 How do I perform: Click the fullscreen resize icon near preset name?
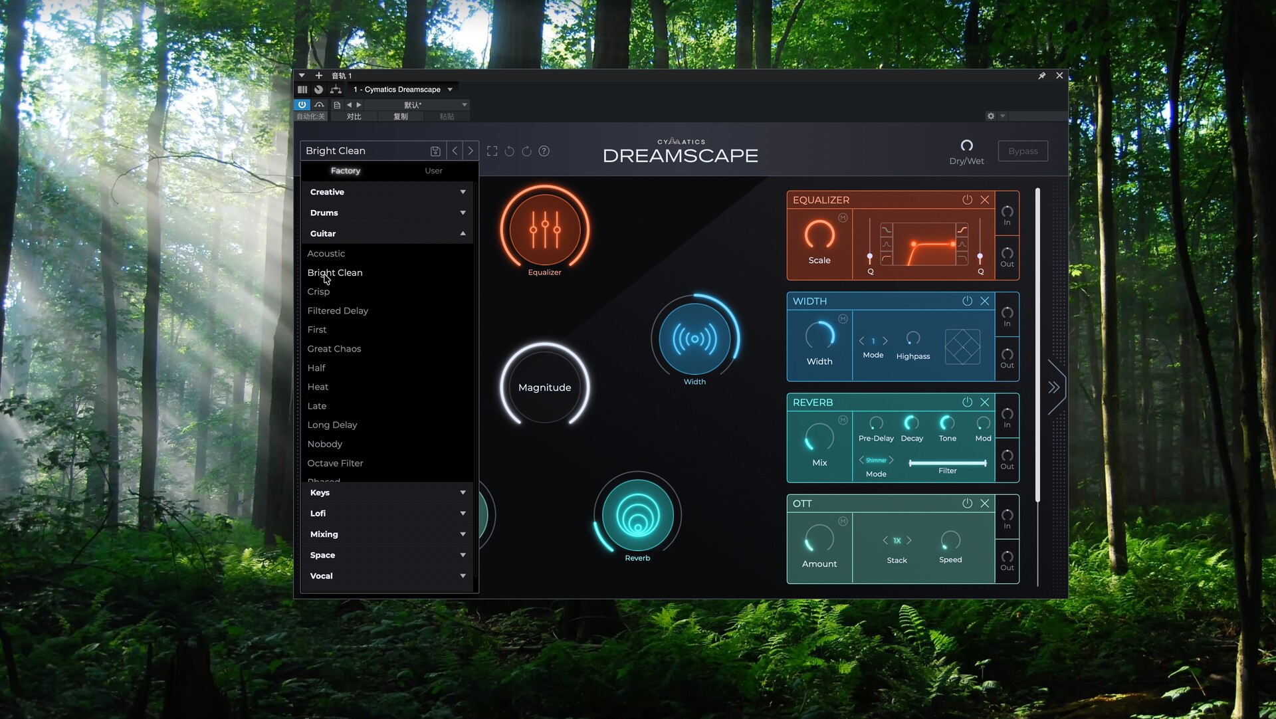[x=492, y=151]
